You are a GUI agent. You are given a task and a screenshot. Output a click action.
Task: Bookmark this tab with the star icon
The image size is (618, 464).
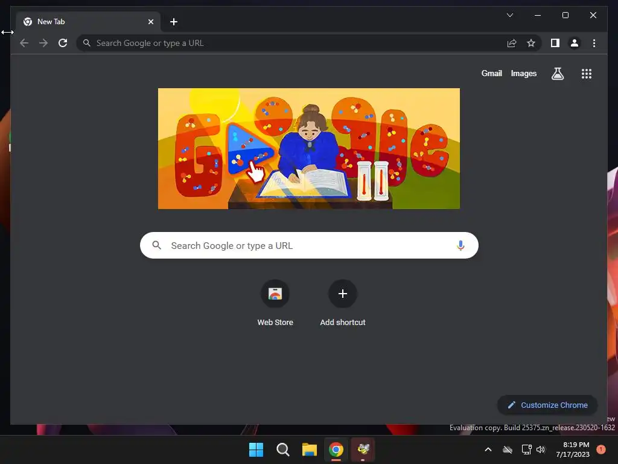point(531,43)
